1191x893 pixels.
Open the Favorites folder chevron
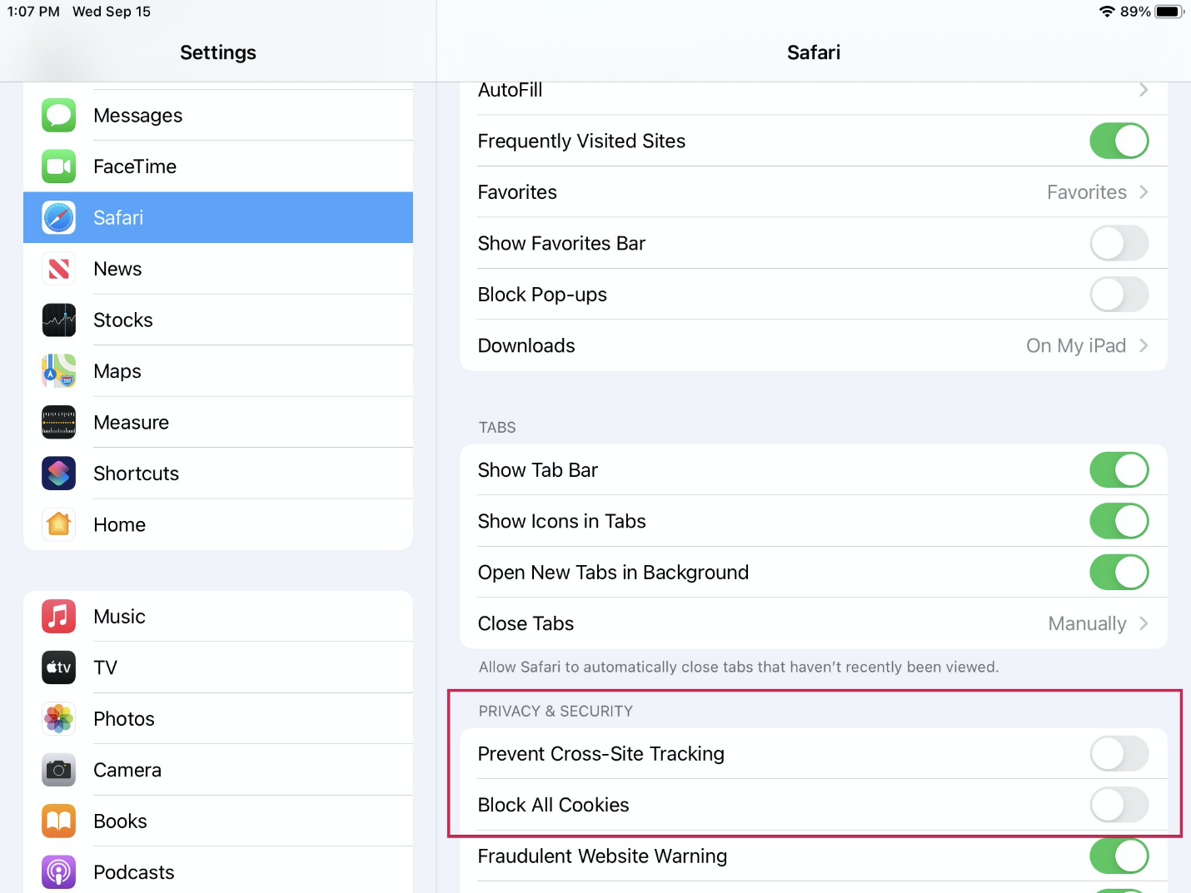pyautogui.click(x=1144, y=192)
